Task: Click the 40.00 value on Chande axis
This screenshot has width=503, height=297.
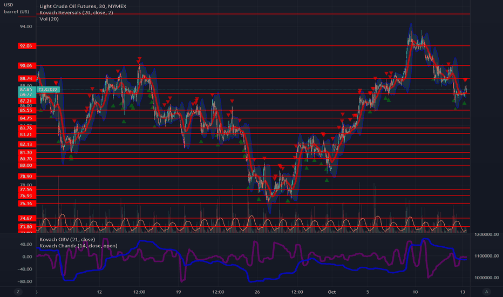Action: tap(26, 244)
